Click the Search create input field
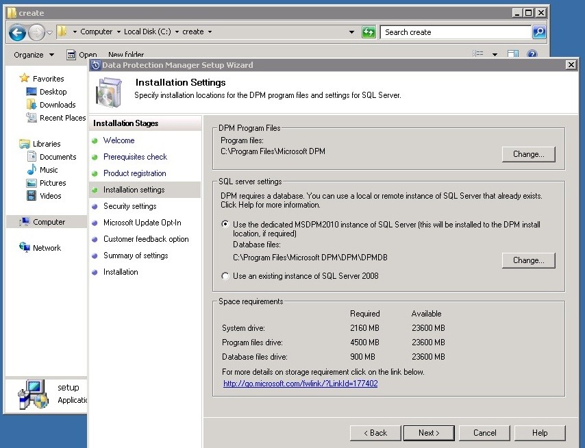 [x=456, y=32]
